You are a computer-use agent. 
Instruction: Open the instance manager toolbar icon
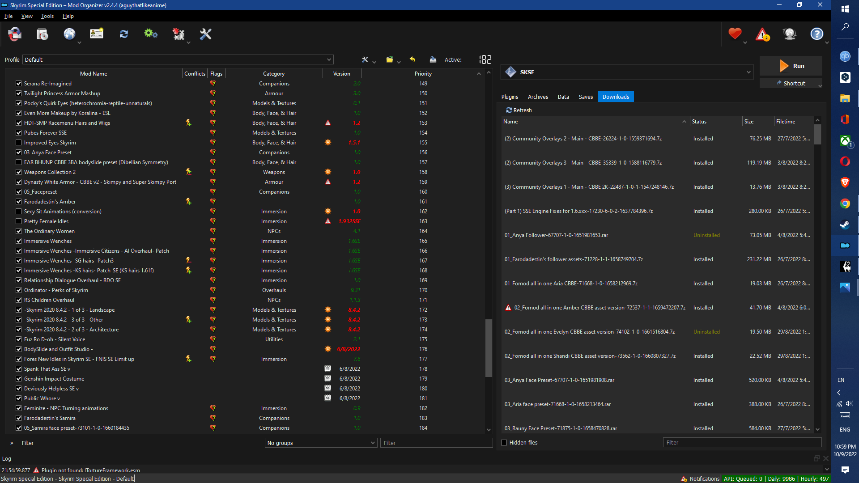pos(15,34)
